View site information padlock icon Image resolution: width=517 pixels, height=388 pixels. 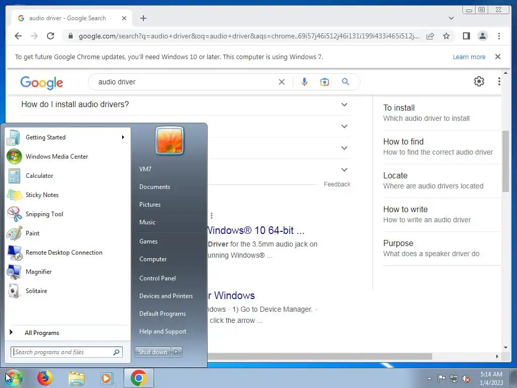click(x=71, y=36)
